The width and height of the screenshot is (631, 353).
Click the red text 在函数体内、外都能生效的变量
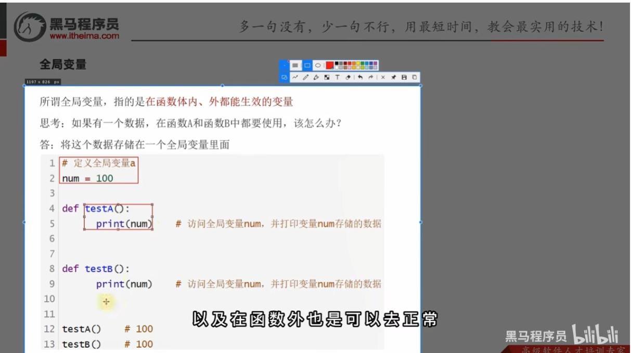tap(219, 102)
